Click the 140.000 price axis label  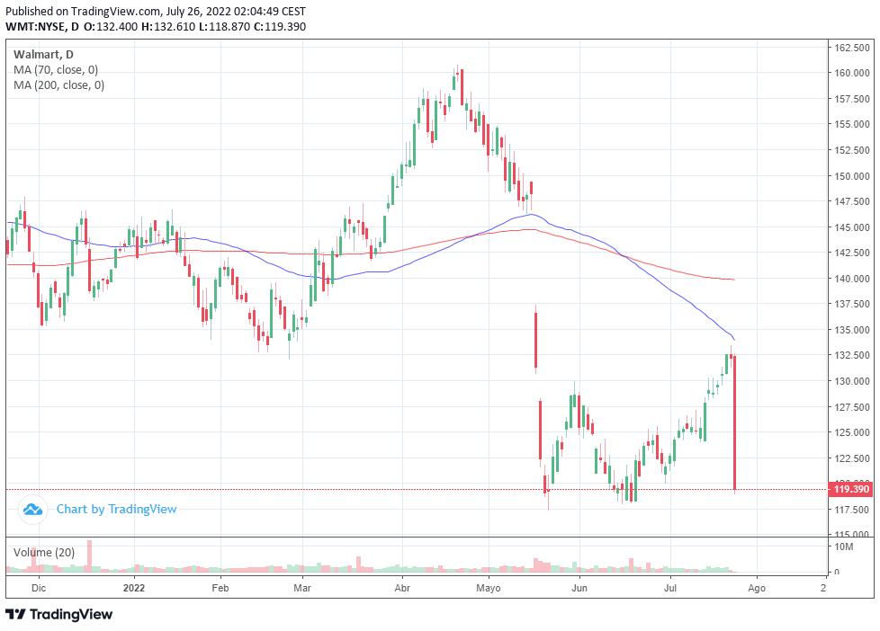click(x=852, y=279)
